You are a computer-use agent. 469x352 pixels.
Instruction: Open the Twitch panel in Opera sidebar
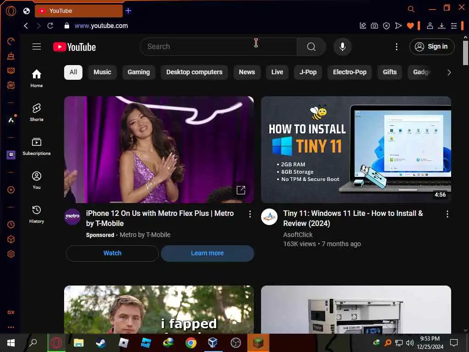pos(11,155)
